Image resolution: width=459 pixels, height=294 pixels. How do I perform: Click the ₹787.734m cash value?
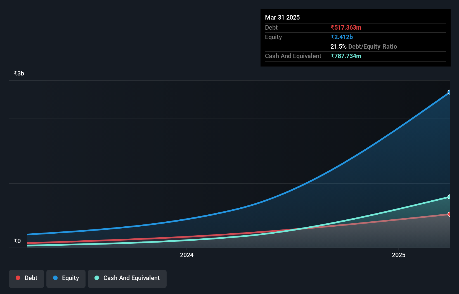(346, 56)
